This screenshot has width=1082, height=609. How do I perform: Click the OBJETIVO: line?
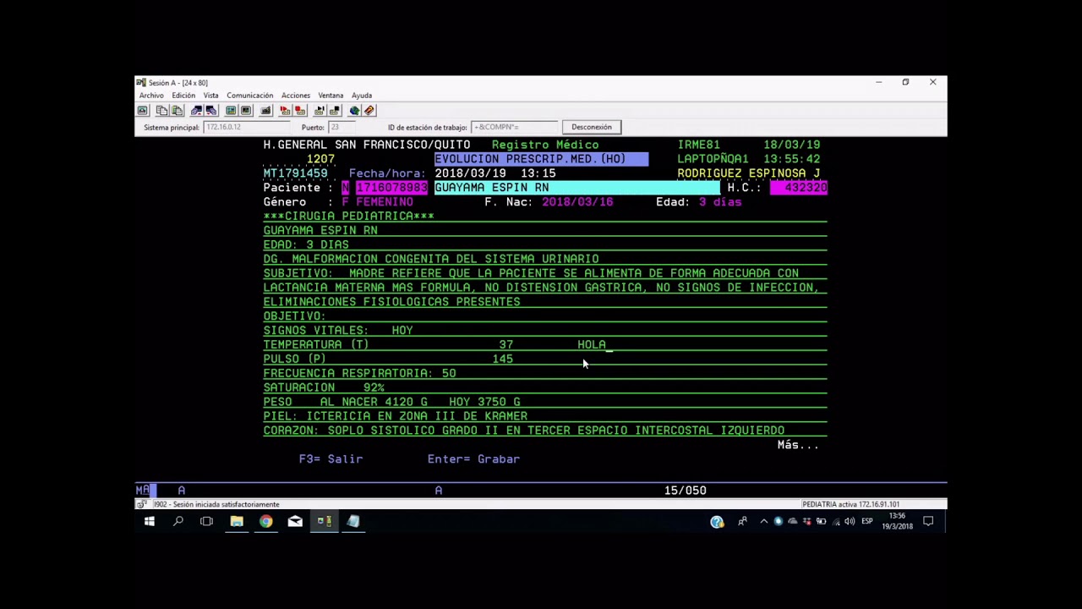point(544,315)
